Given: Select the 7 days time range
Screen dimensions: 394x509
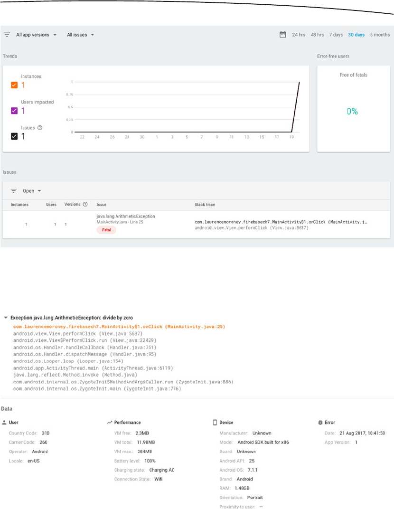Looking at the screenshot, I should click(x=336, y=35).
